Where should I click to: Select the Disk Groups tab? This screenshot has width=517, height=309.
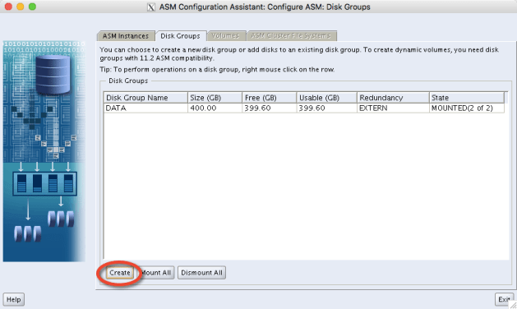point(180,36)
